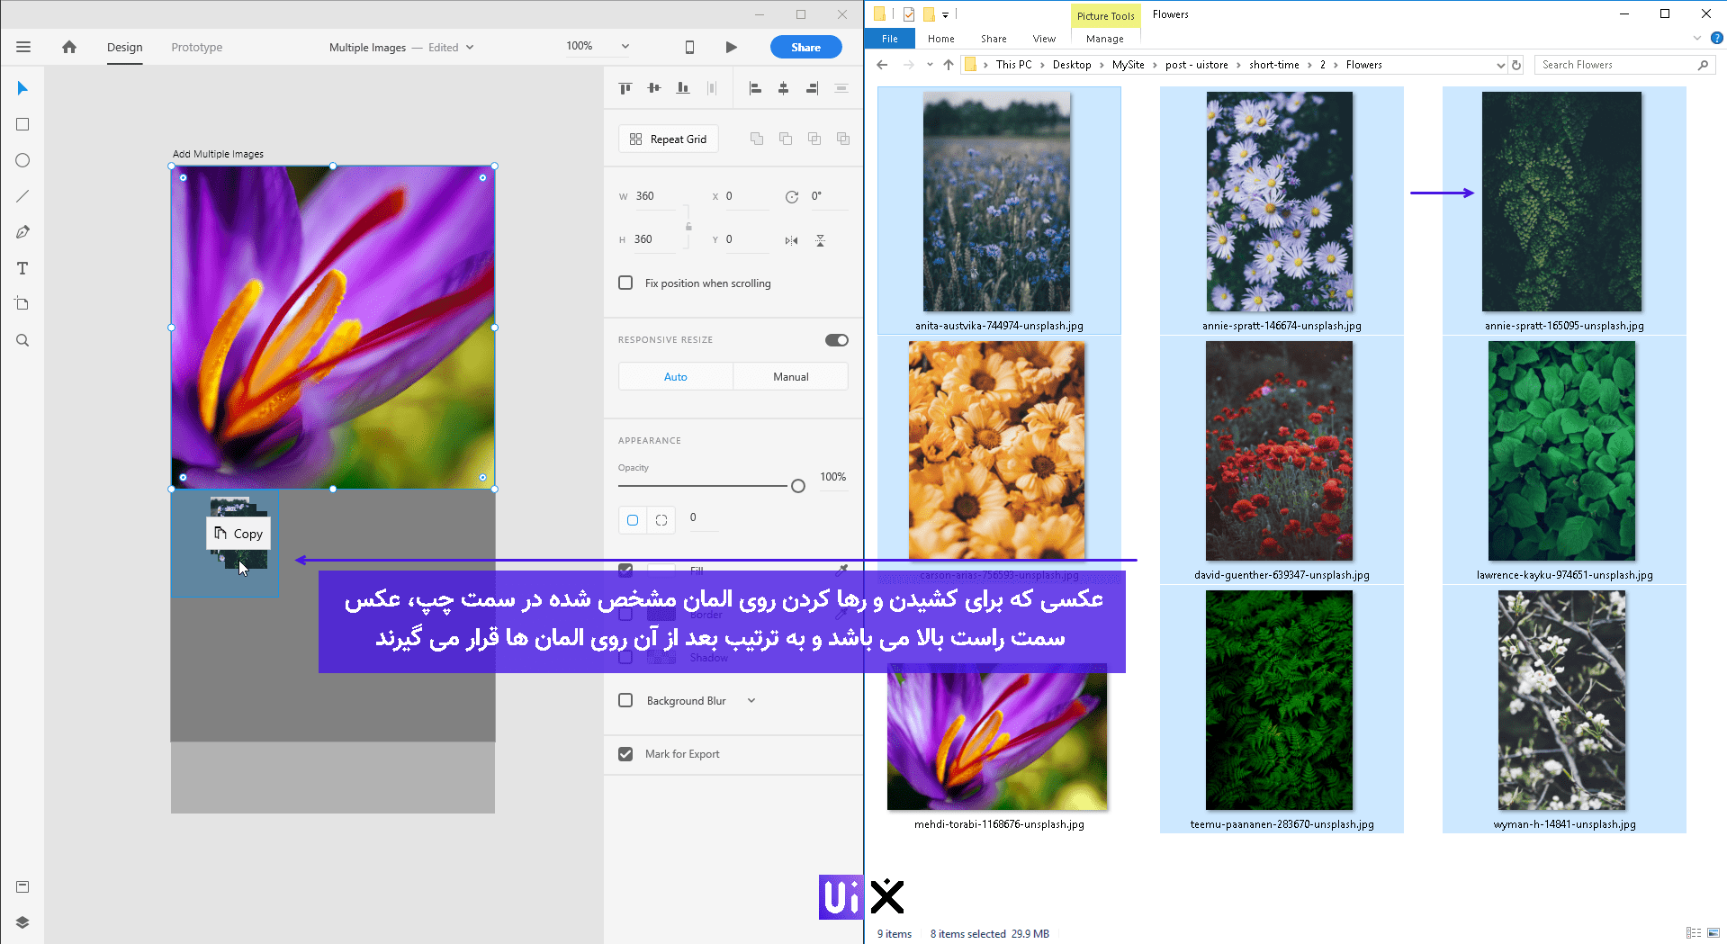Viewport: 1727px width, 944px height.
Task: Open the Manage Picture Tools tab
Action: coord(1104,39)
